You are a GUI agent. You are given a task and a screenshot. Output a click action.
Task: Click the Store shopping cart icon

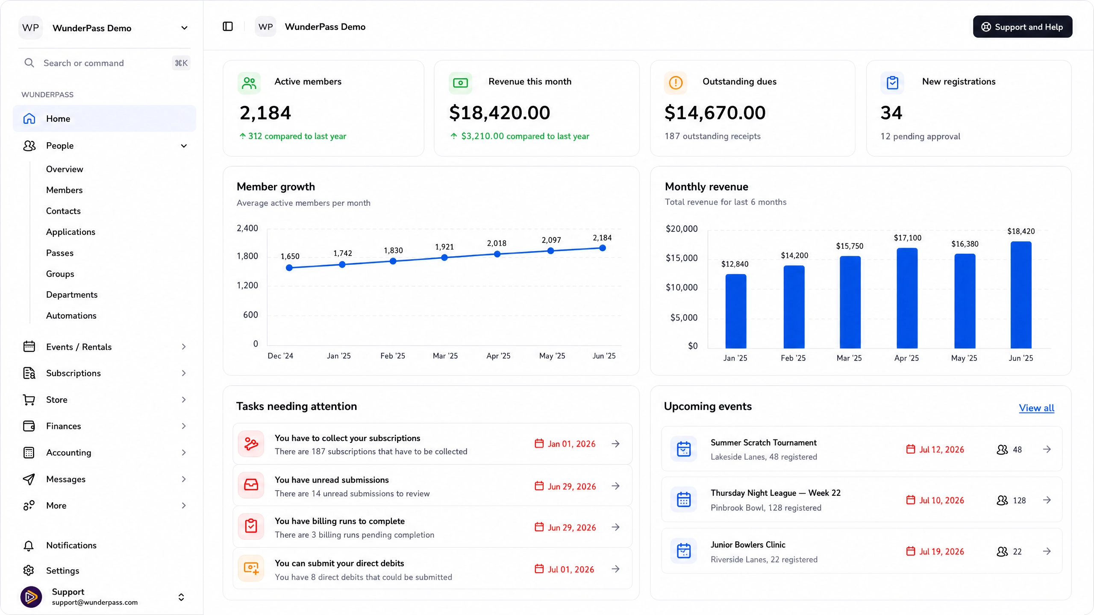pos(29,399)
